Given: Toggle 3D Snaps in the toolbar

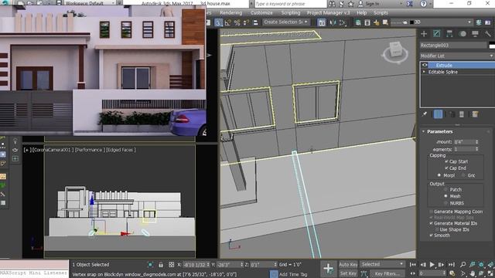Looking at the screenshot, I should (218, 22).
